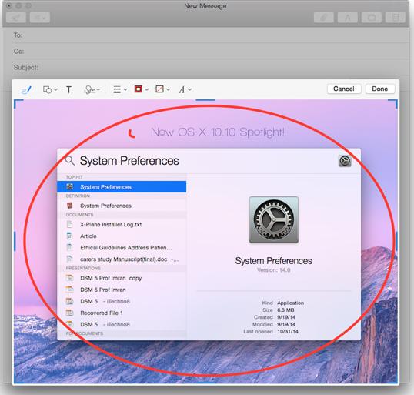Click the 'New OS X 10.10 Spotlight!' text annotation
The image size is (414, 395).
(x=217, y=132)
